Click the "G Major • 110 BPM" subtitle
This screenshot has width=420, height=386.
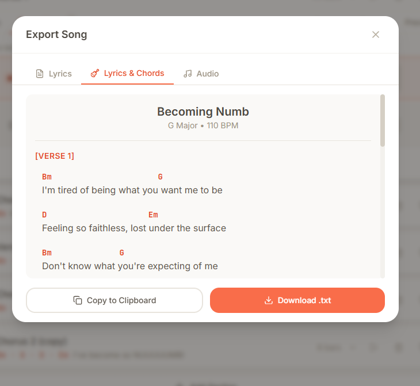pos(203,125)
